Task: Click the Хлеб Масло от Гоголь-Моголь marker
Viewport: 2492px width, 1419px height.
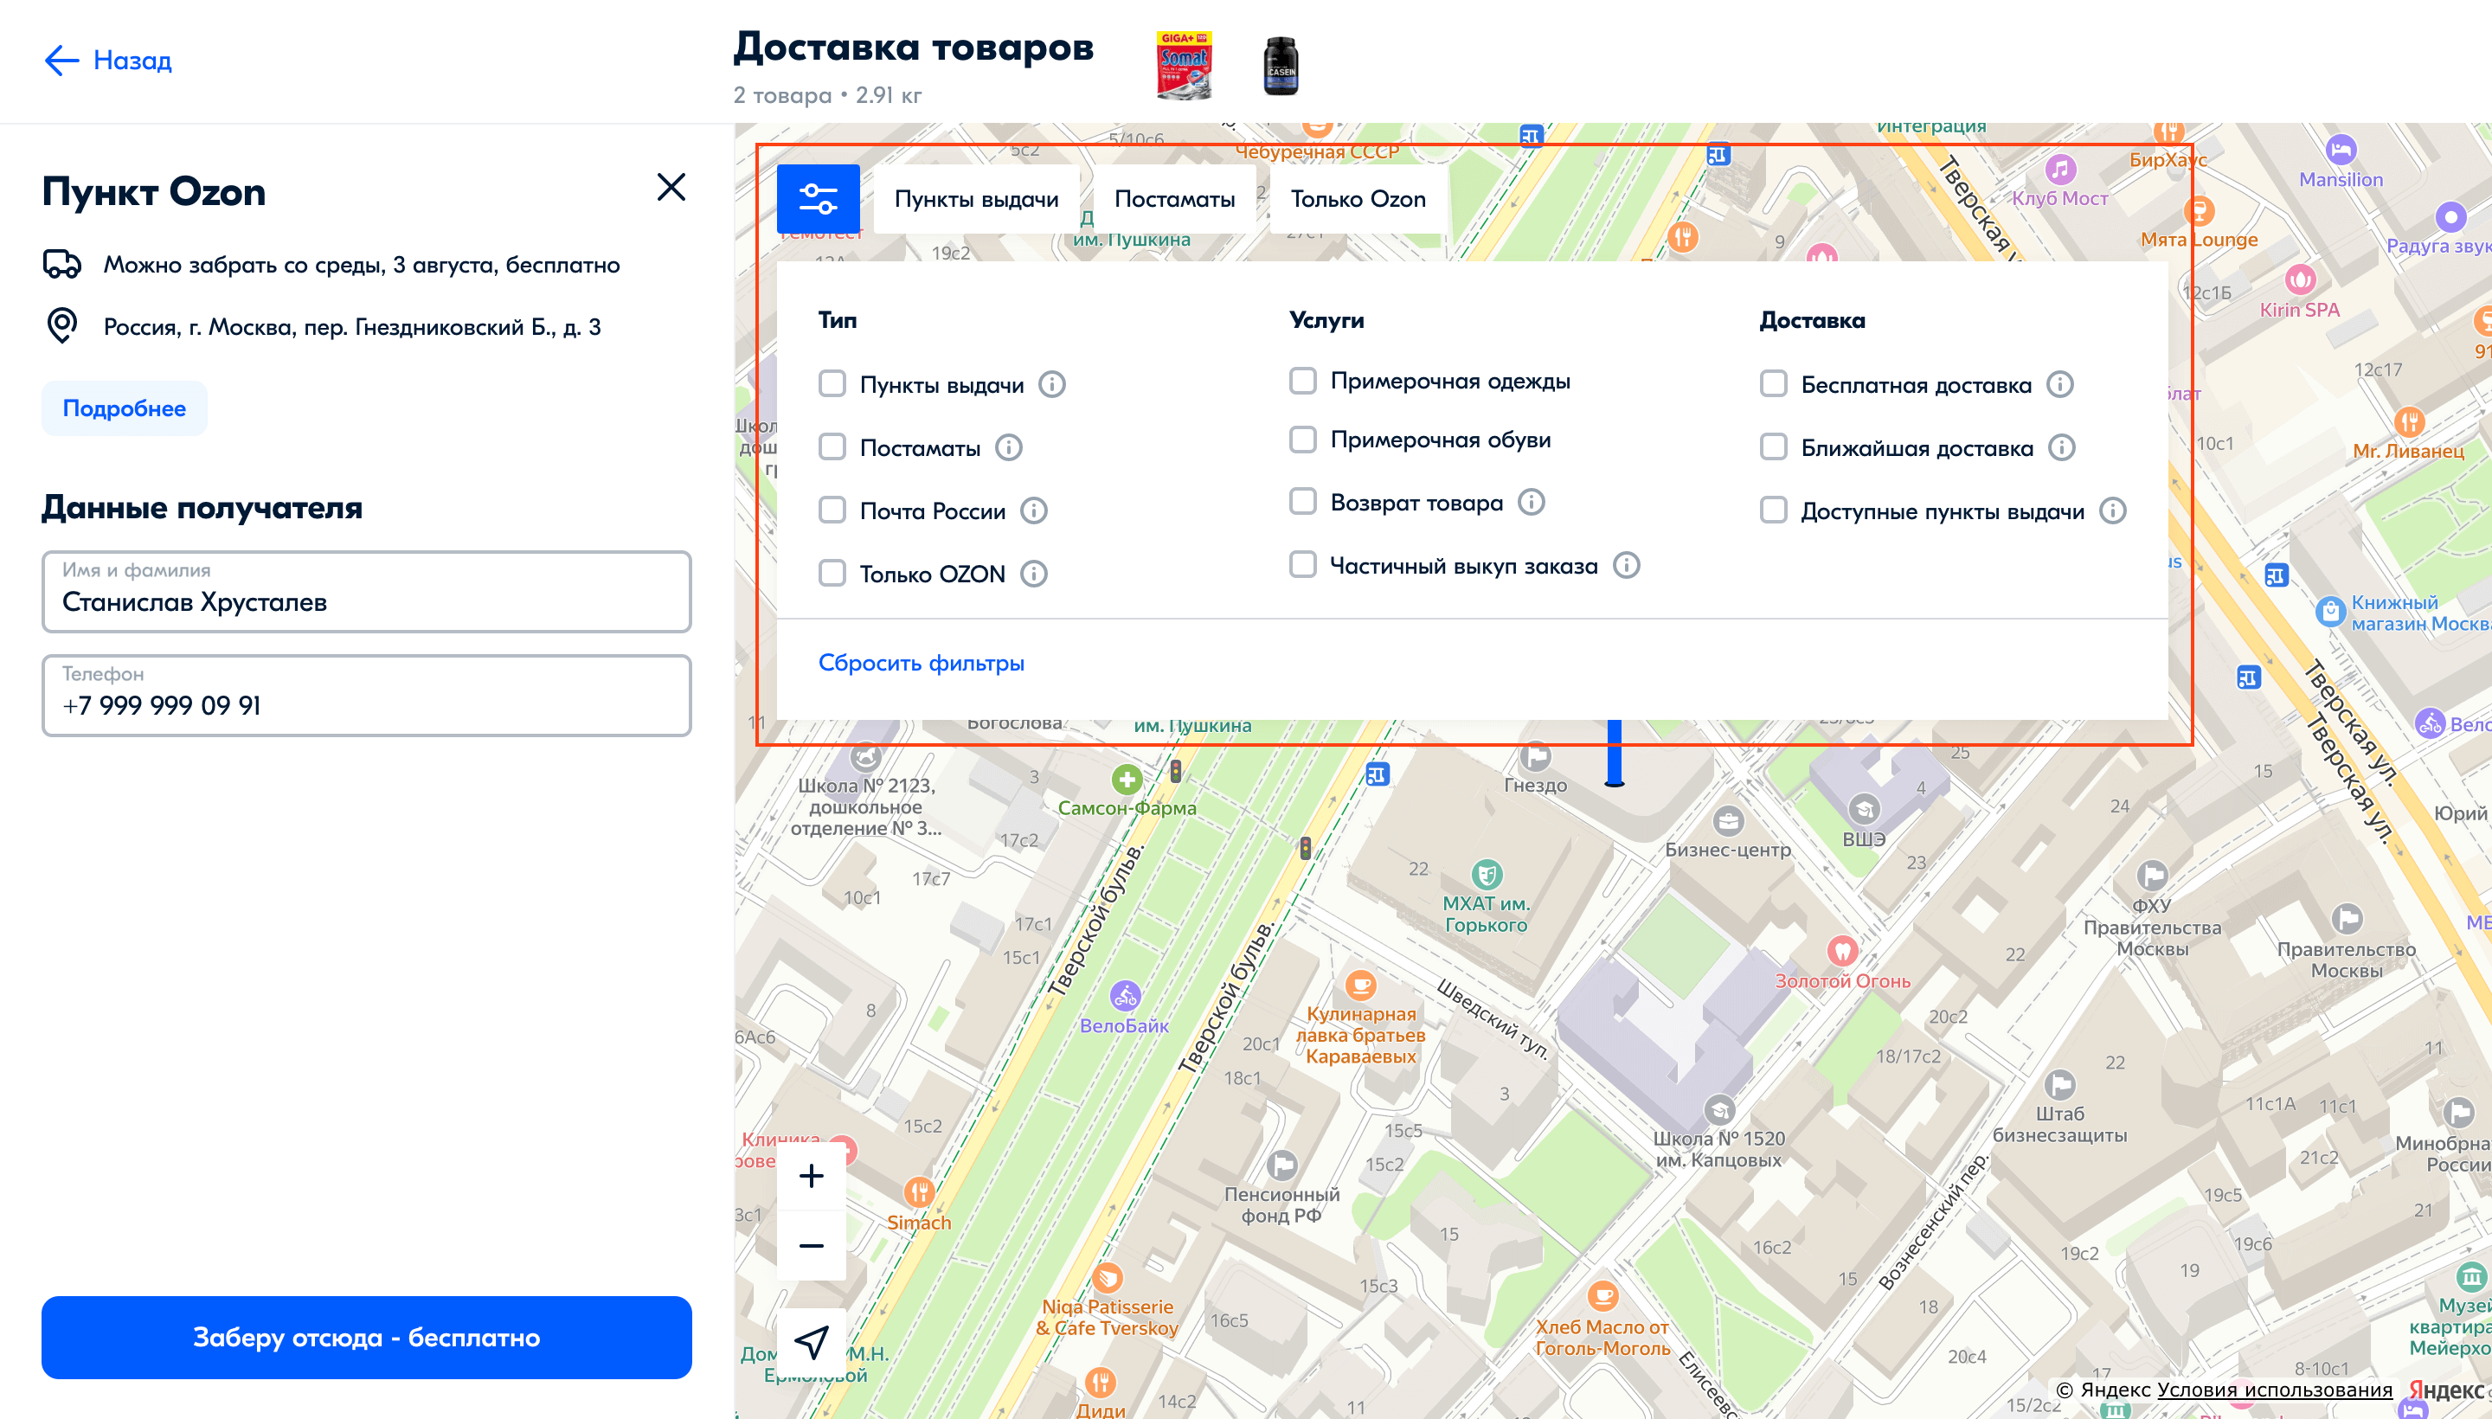Action: (1603, 1296)
